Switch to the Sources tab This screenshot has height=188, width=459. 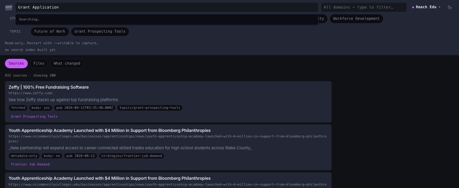coord(16,63)
